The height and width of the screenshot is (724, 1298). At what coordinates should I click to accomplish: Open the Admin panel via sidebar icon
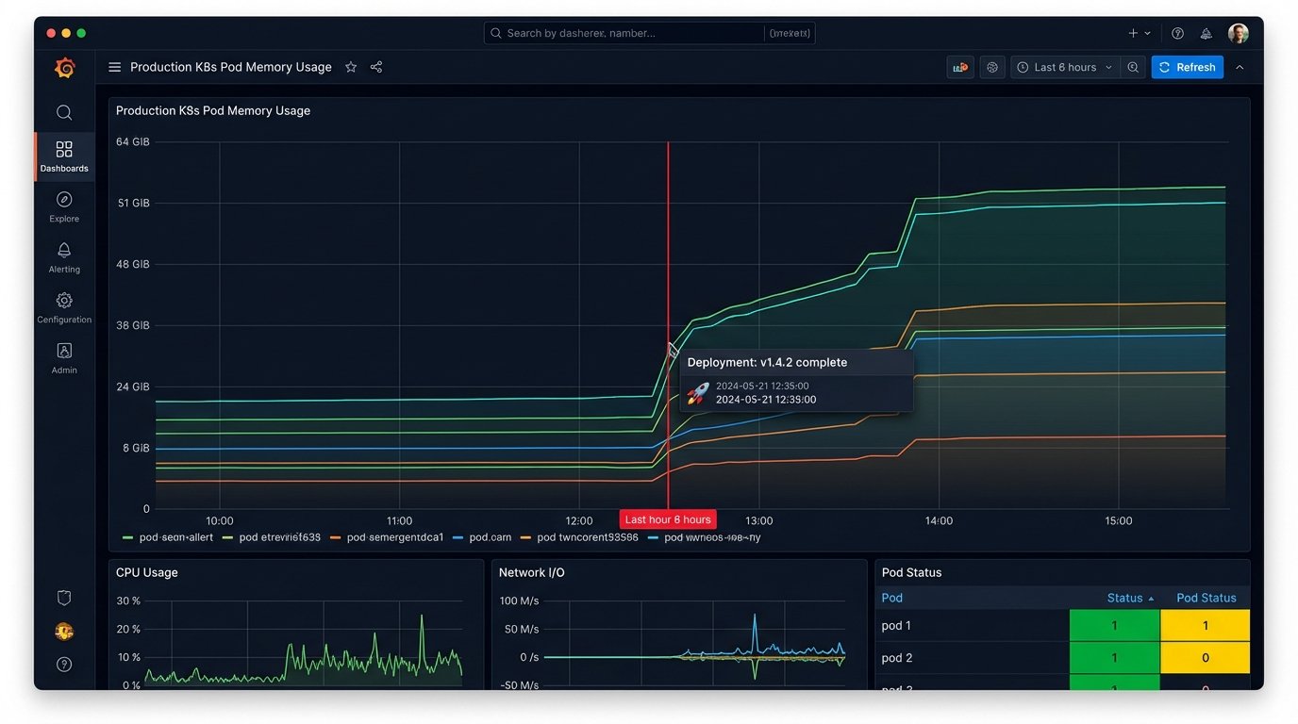point(63,357)
